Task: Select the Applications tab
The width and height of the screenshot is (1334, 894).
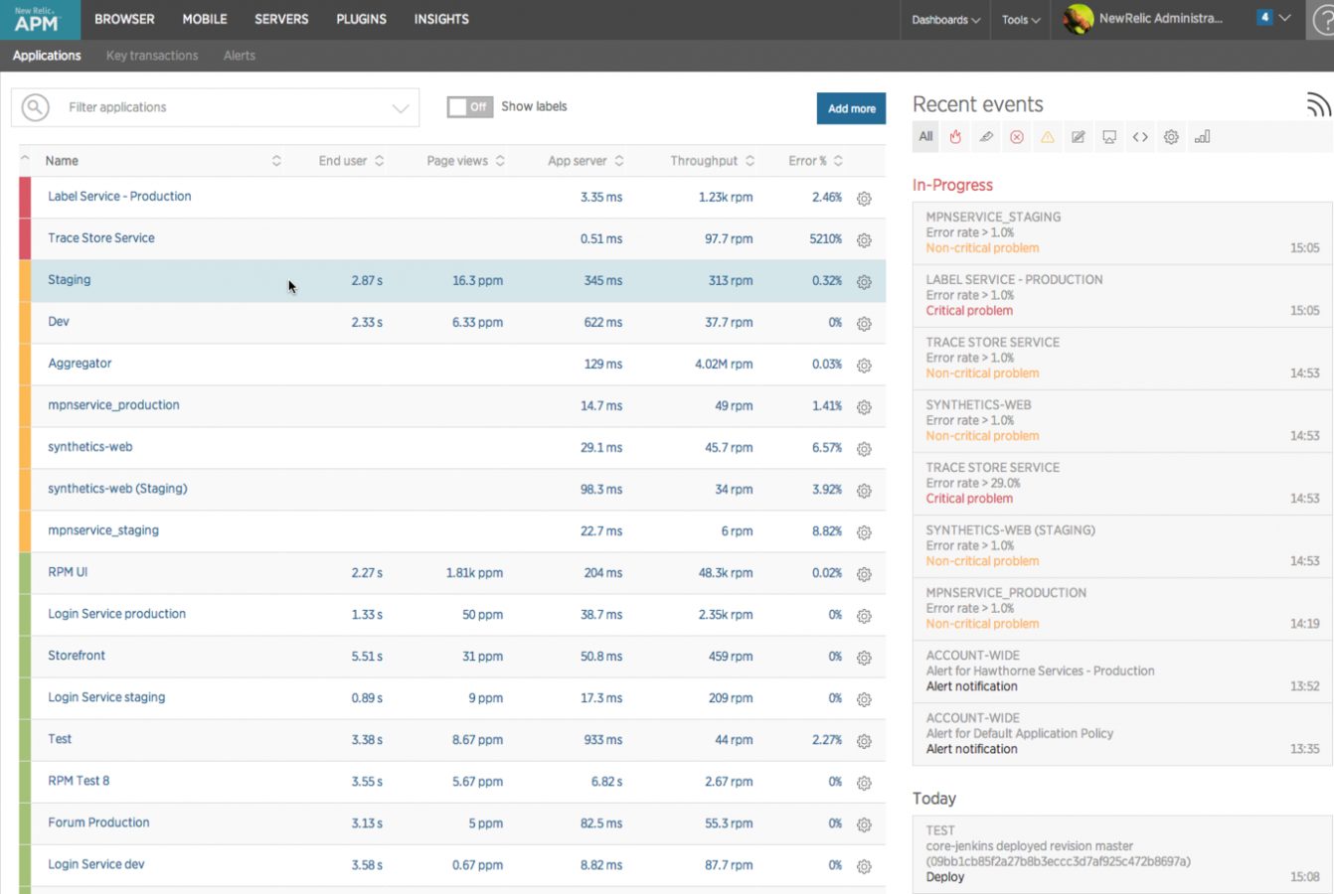Action: pyautogui.click(x=47, y=56)
